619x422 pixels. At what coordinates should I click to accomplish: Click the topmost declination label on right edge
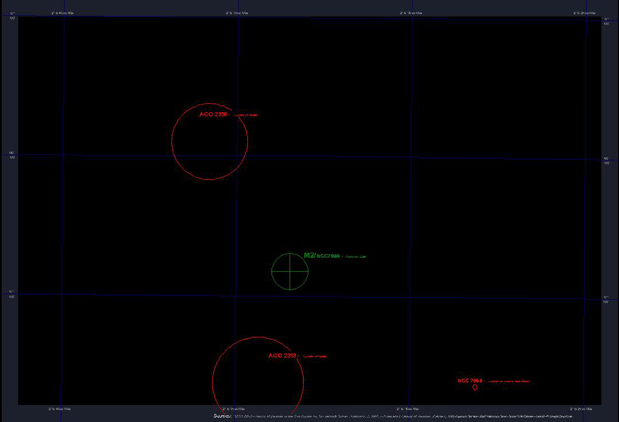[606, 20]
